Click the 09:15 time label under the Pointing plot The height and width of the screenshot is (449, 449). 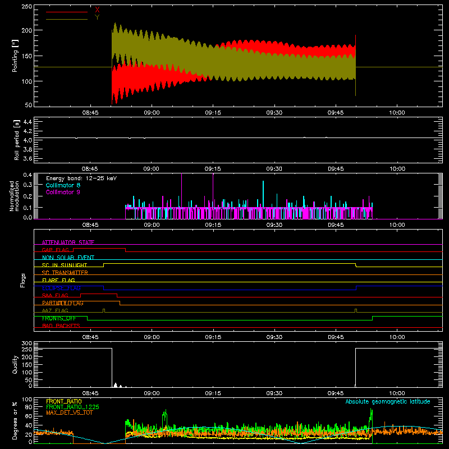pyautogui.click(x=213, y=113)
